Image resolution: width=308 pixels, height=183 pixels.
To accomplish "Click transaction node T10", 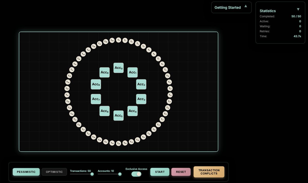I will 168,76.
